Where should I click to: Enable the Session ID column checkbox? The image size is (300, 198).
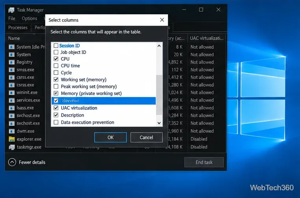56,46
